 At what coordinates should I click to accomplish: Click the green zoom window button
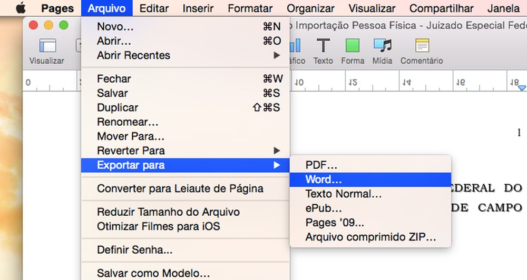tap(64, 25)
